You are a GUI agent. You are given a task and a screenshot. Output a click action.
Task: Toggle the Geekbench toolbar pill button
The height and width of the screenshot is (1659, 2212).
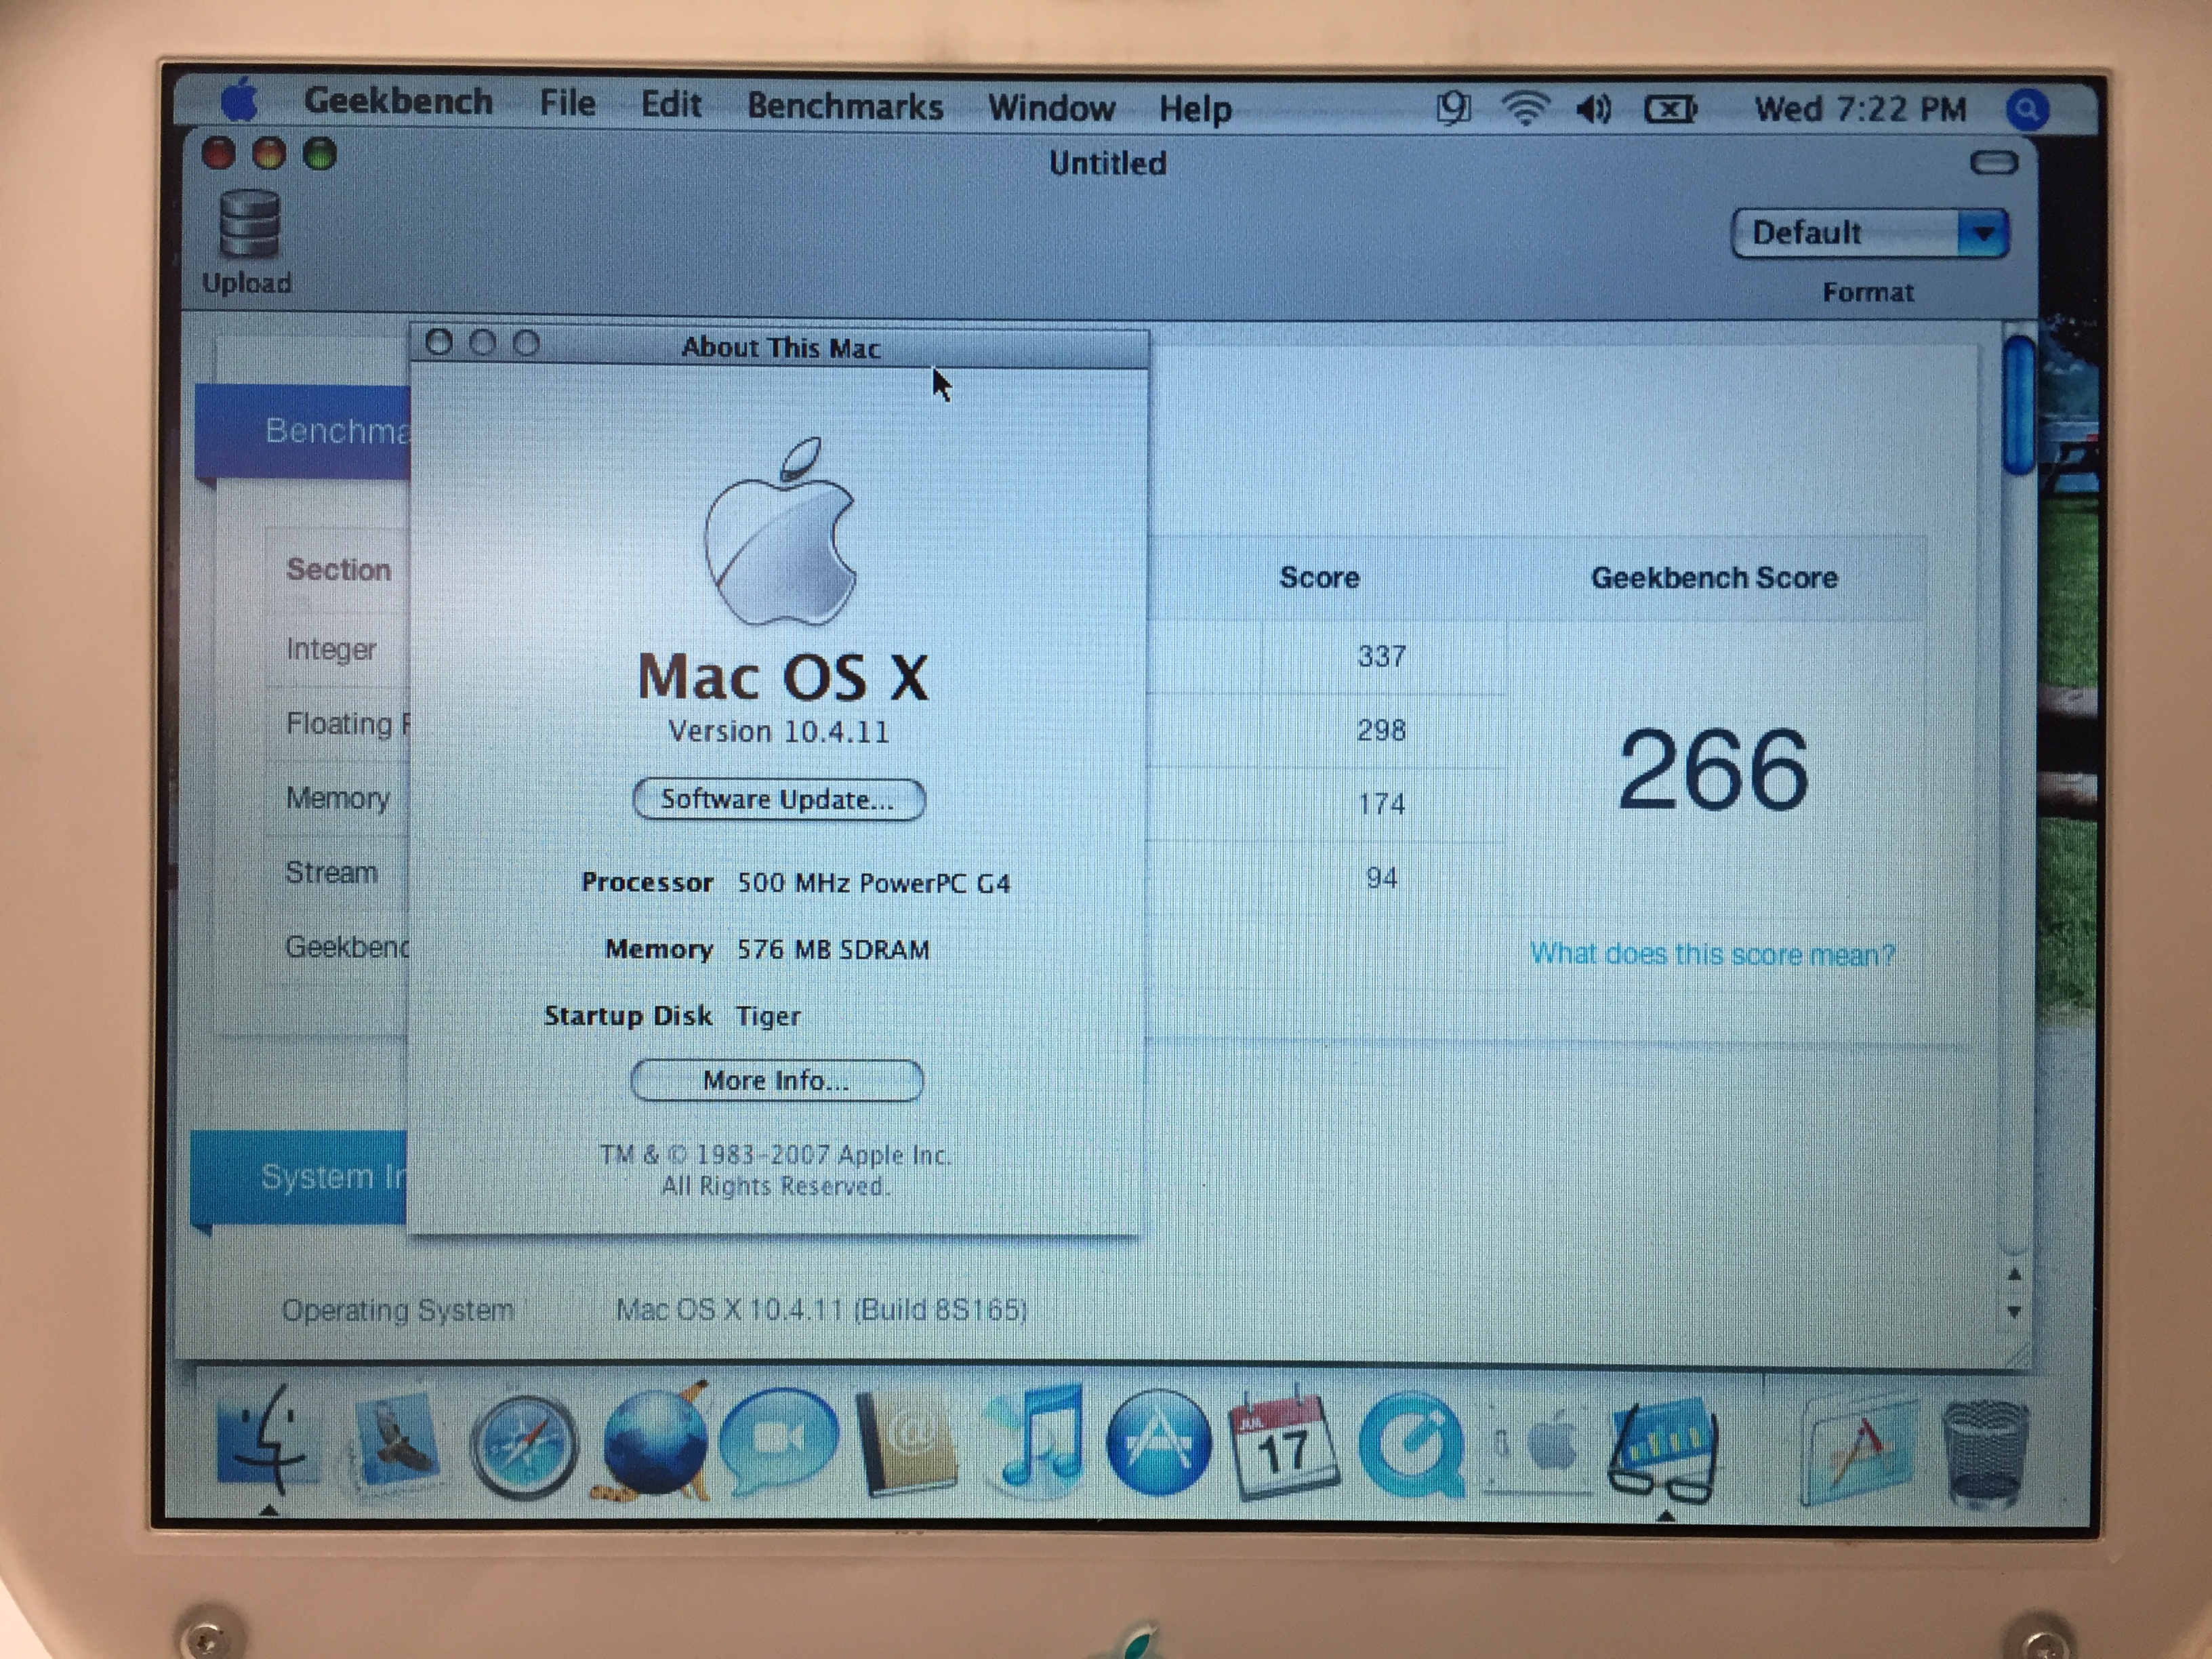[1993, 162]
